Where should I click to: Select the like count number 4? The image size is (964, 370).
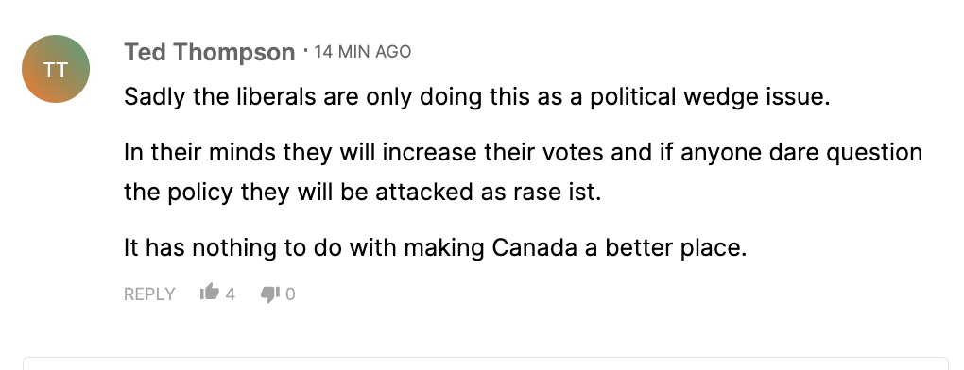230,294
